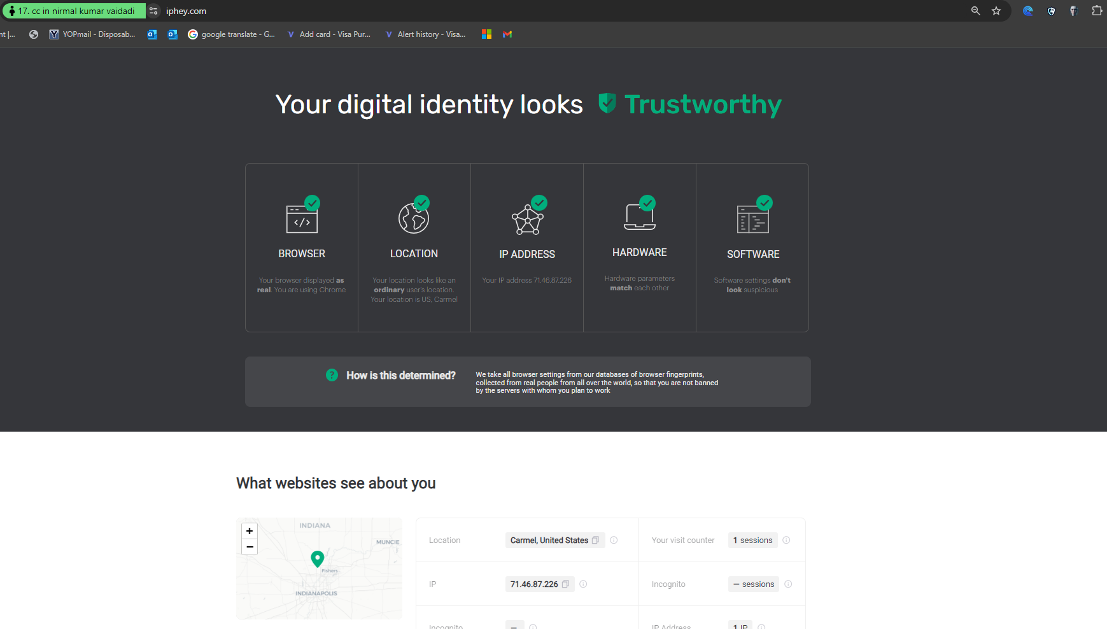Click the question mark help icon

click(x=332, y=375)
